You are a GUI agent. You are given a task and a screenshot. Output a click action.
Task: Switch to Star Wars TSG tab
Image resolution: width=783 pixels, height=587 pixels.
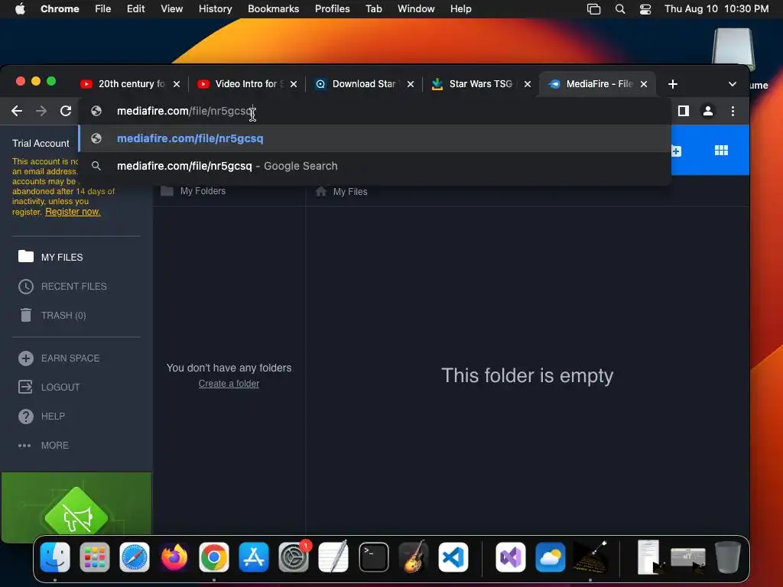click(480, 84)
